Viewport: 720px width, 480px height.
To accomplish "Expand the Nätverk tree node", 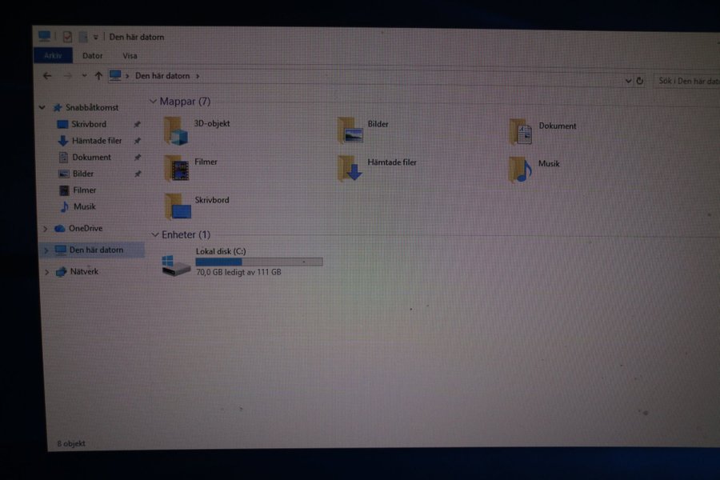I will tap(46, 272).
